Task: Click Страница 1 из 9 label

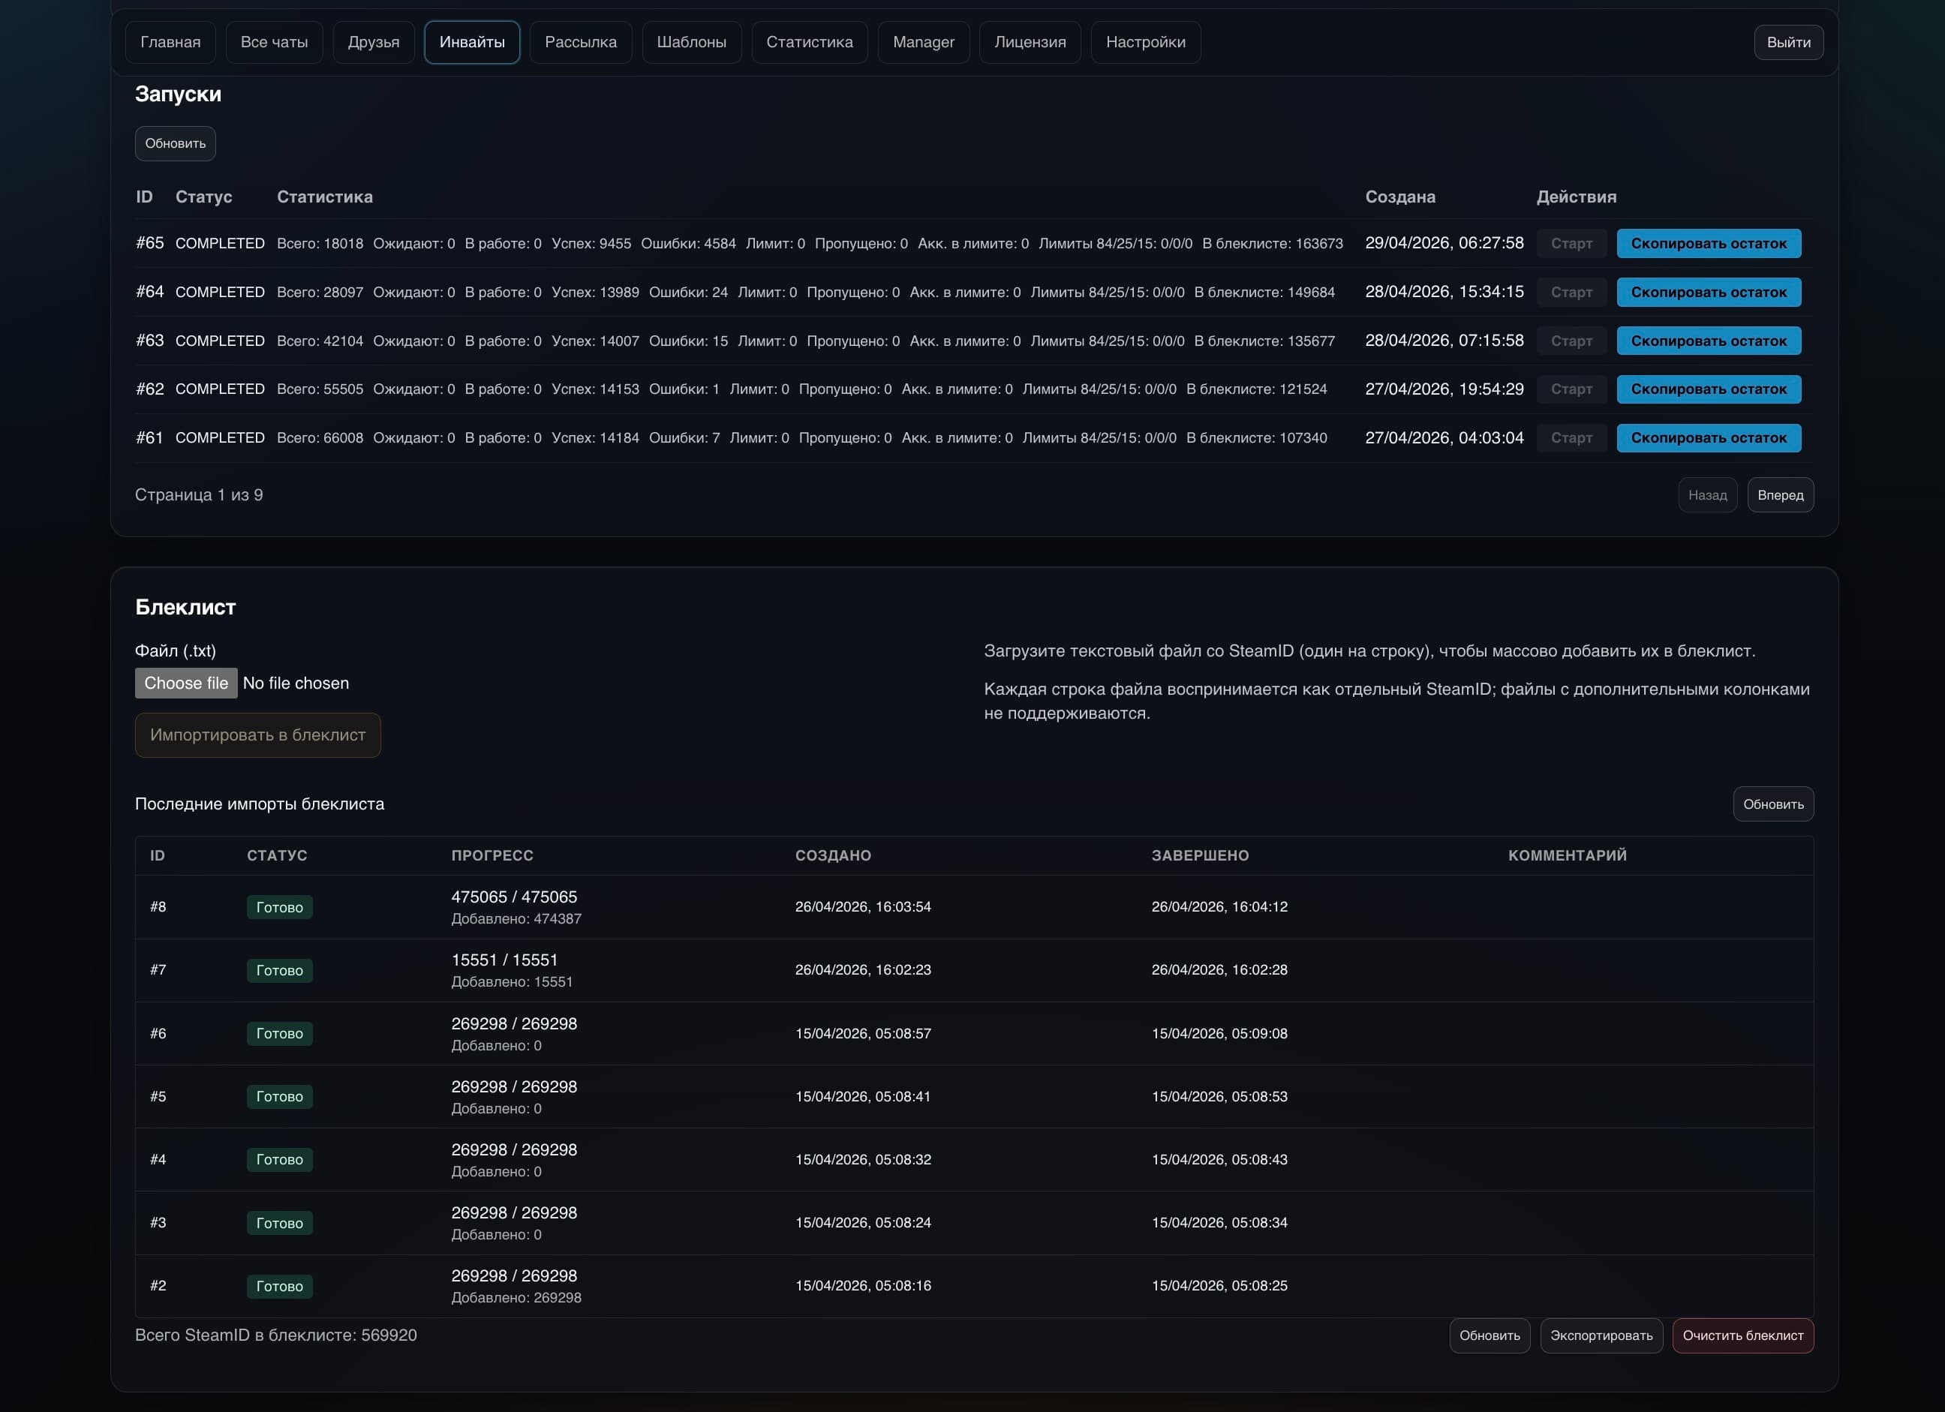Action: tap(199, 494)
